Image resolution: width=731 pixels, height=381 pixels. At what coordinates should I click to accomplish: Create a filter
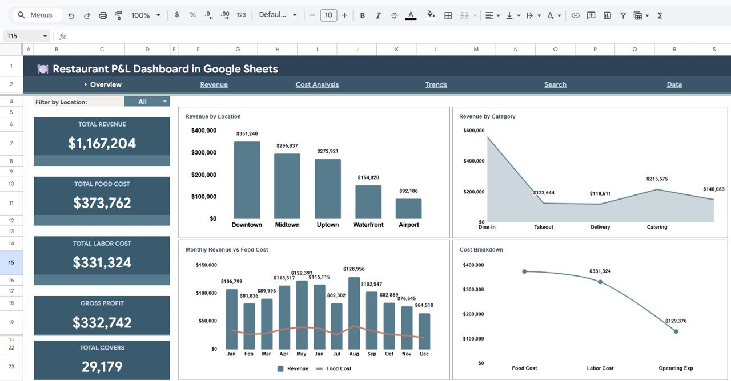pos(622,15)
